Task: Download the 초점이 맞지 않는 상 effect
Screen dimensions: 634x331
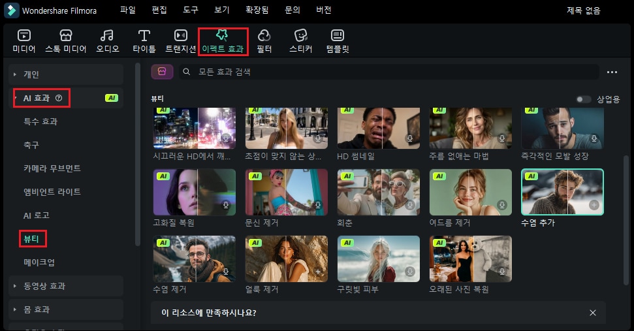Action: 318,138
